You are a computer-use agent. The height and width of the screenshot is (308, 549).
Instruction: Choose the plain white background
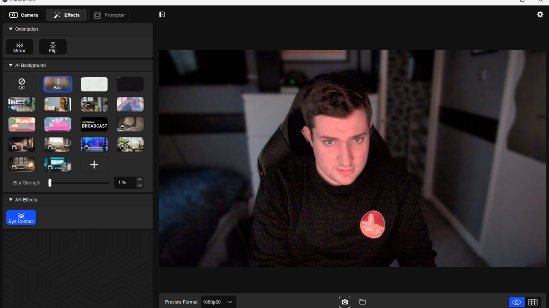tap(94, 84)
